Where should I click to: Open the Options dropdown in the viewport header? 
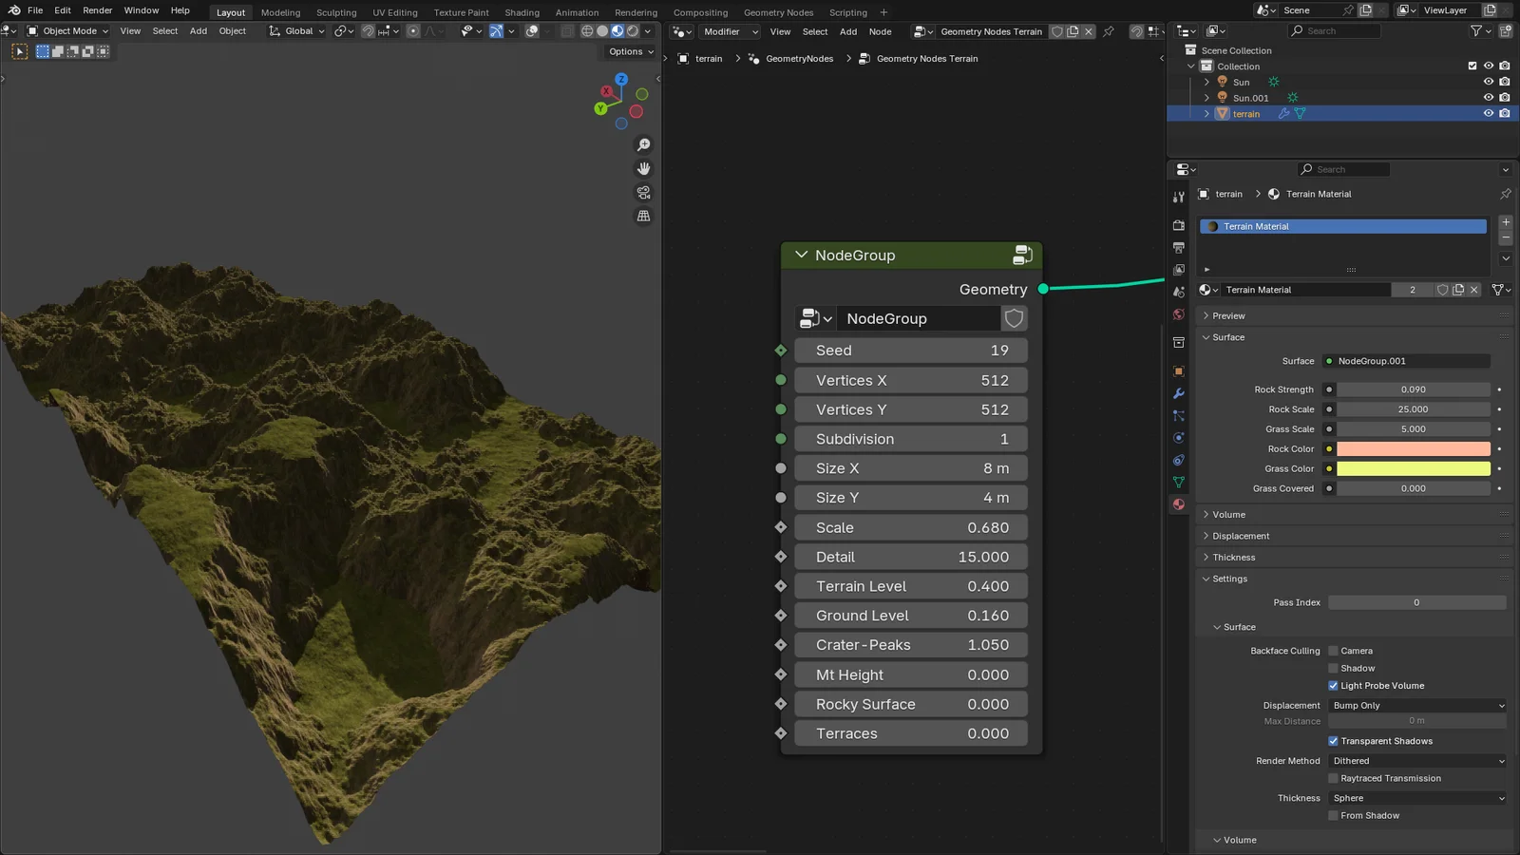coord(628,51)
